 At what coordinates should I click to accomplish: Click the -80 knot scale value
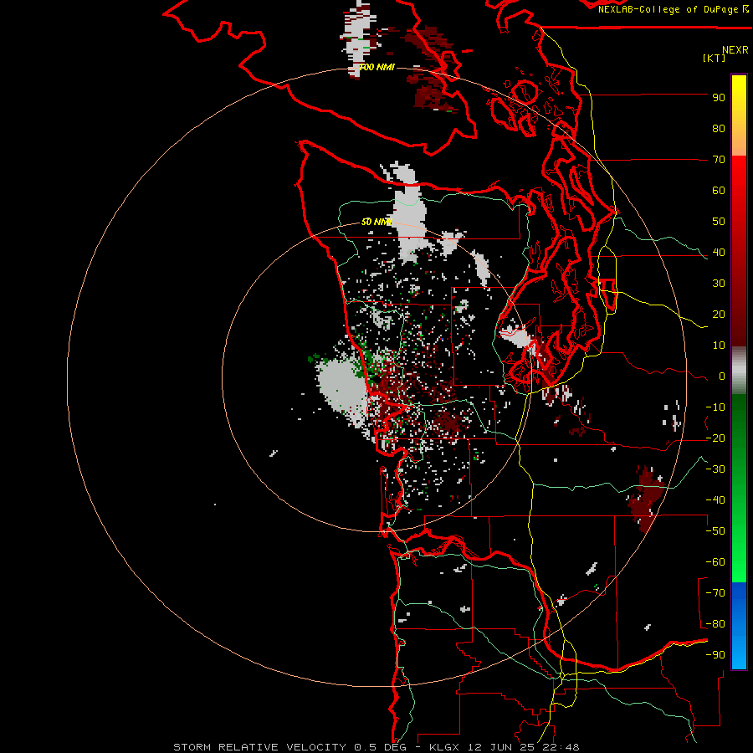(x=715, y=624)
